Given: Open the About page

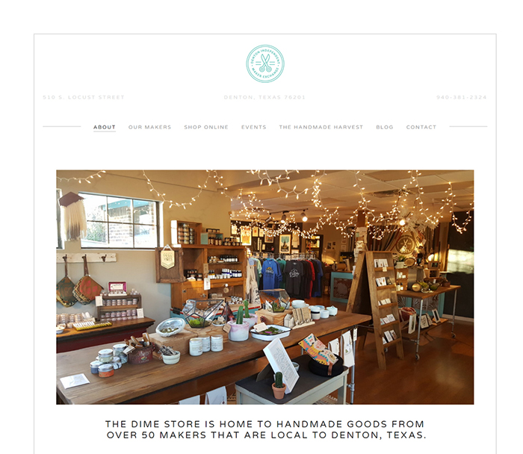Looking at the screenshot, I should coord(105,127).
